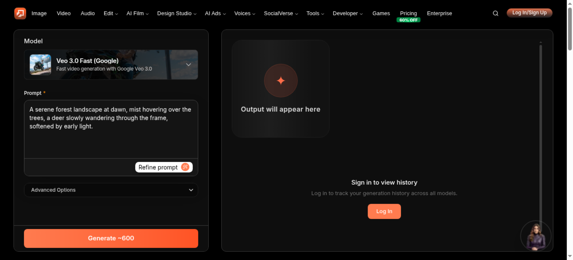The image size is (573, 260).
Task: Open the AI Ads dropdown menu
Action: coord(215,13)
